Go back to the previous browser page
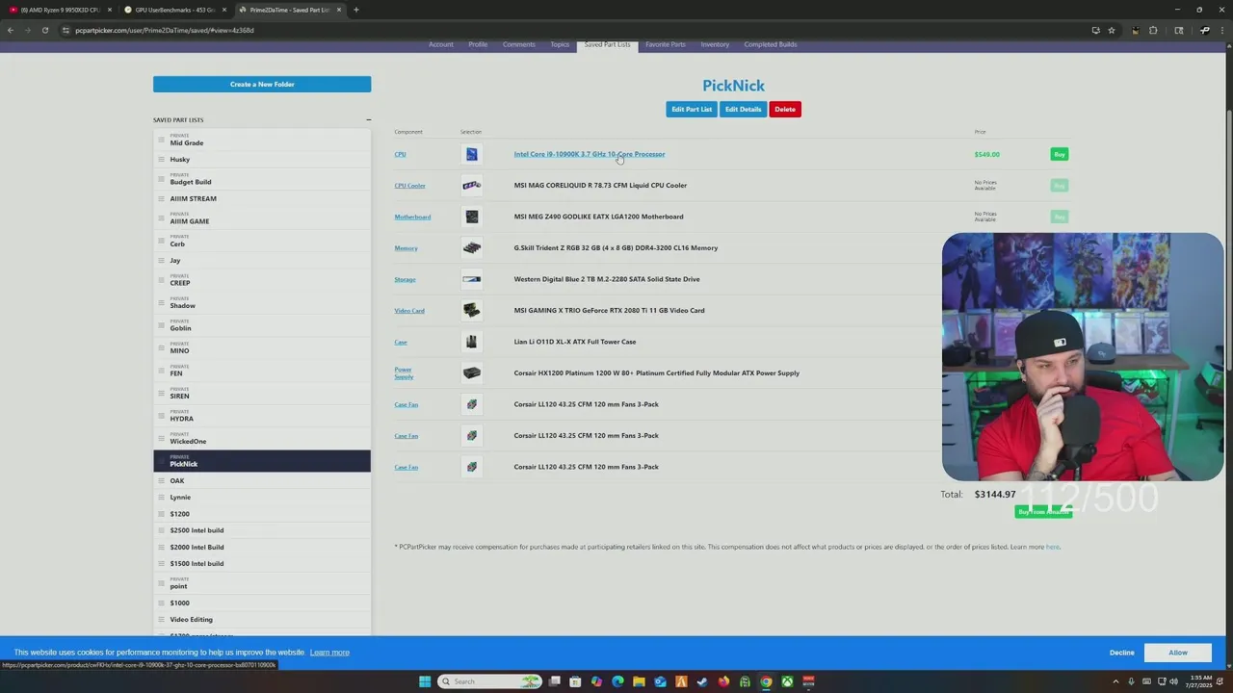 tap(11, 30)
